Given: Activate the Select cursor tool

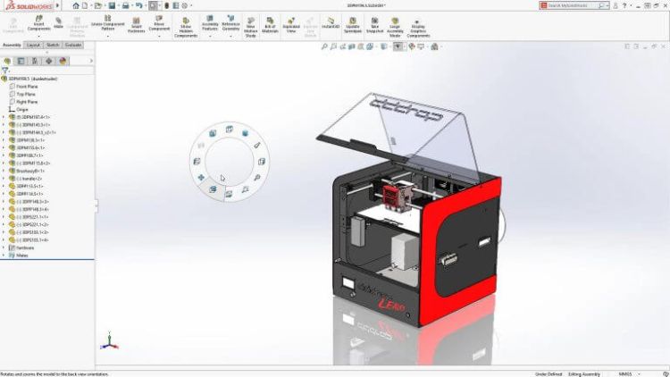Looking at the screenshot, I should coord(153,5).
